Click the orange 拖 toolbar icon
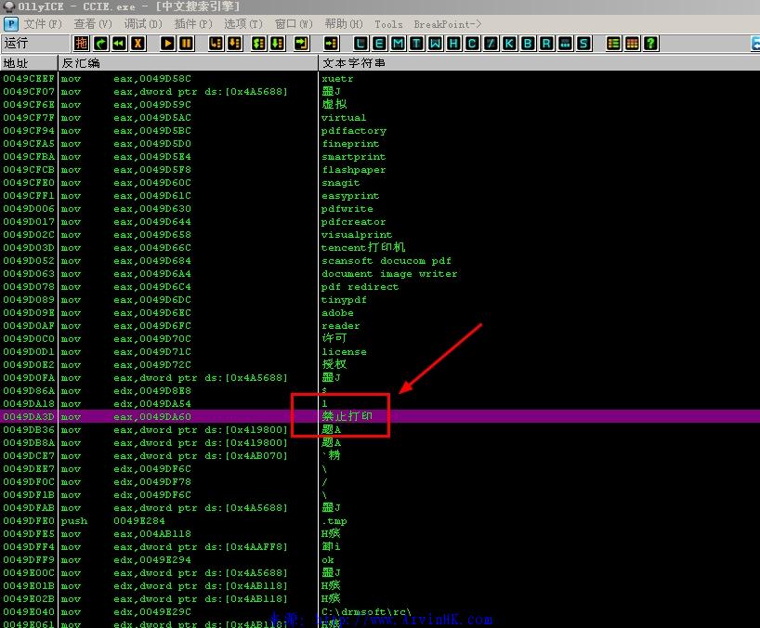Image resolution: width=760 pixels, height=628 pixels. [x=81, y=44]
